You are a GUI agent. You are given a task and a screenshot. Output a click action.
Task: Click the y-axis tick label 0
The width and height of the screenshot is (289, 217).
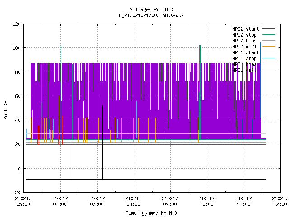click(x=19, y=169)
